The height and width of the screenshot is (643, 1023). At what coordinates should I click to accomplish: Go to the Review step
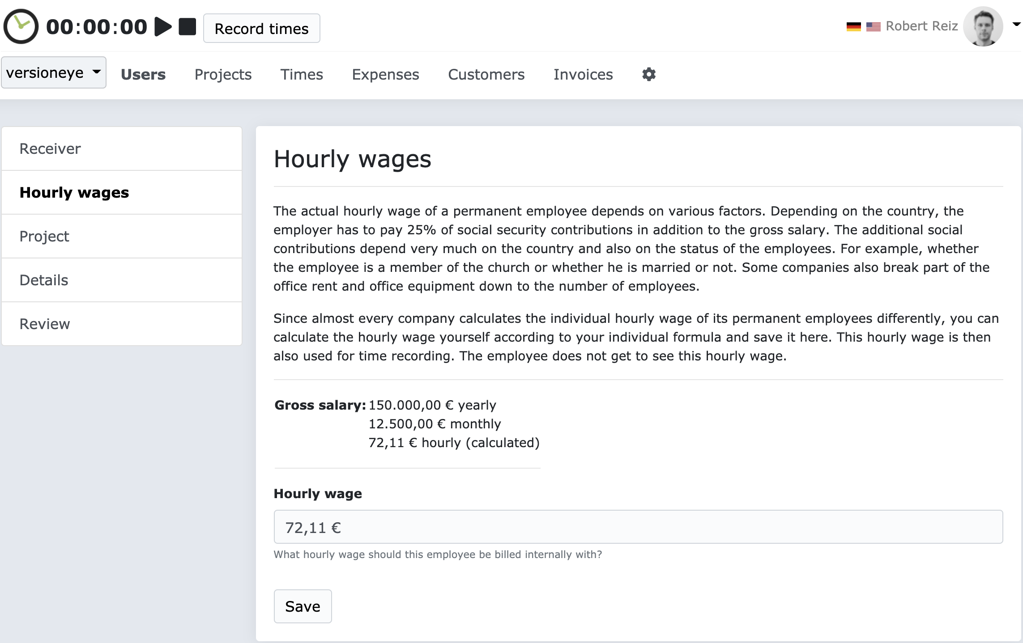pyautogui.click(x=44, y=323)
